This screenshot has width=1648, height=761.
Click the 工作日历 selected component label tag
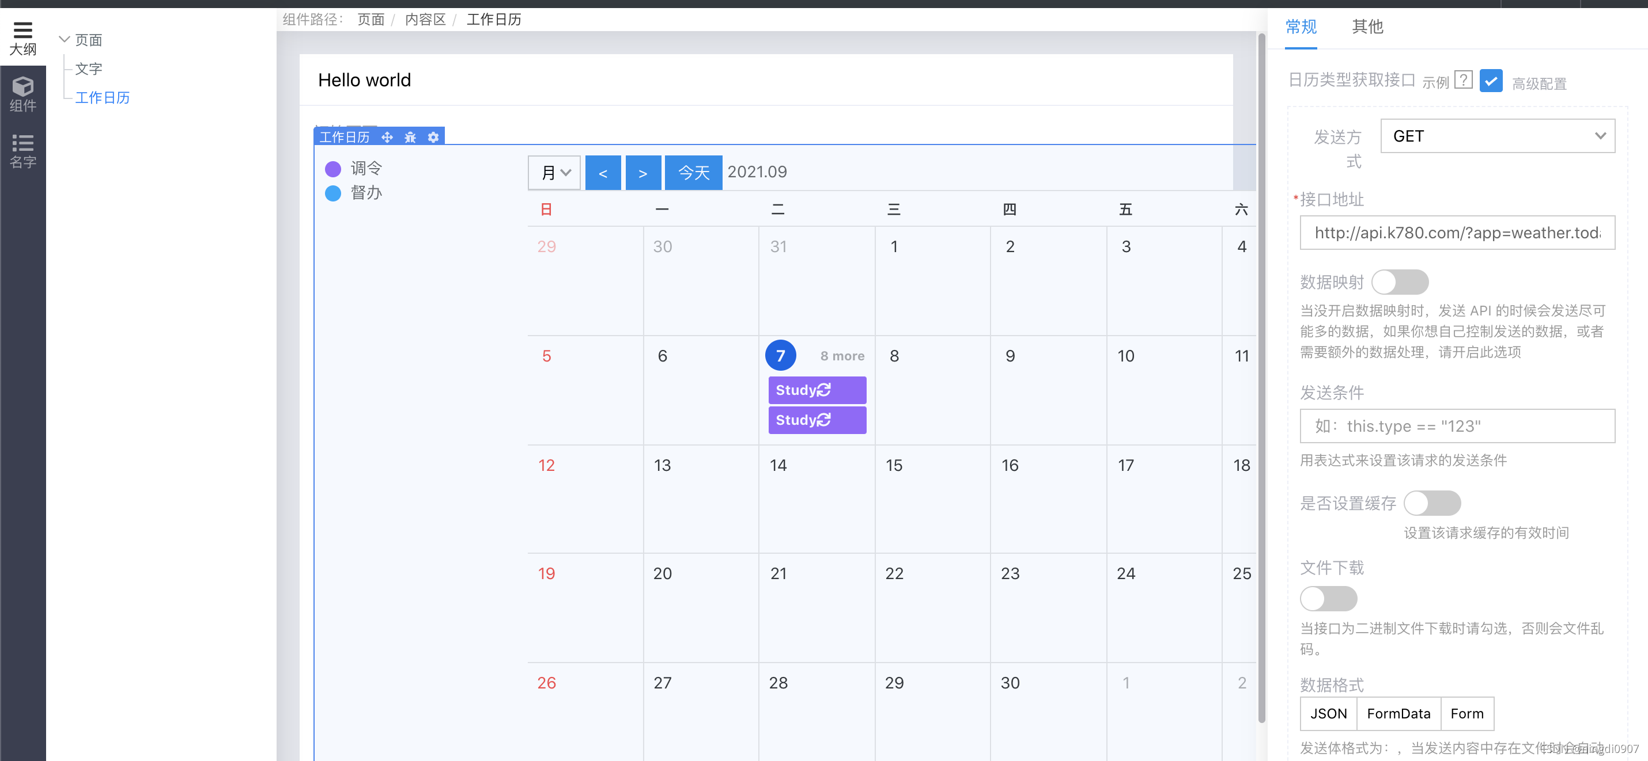(344, 137)
